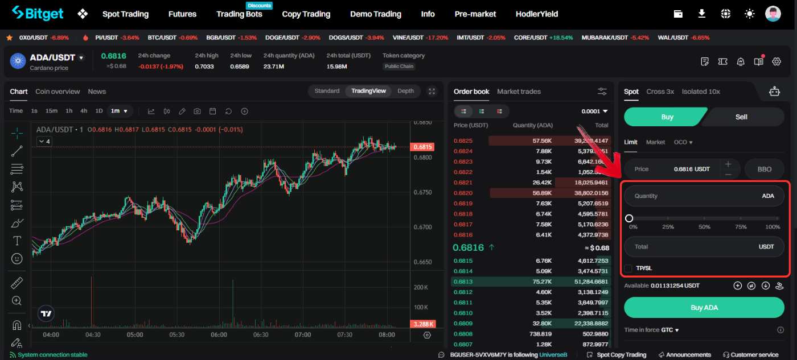
Task: Open the Announcements link
Action: pyautogui.click(x=684, y=354)
